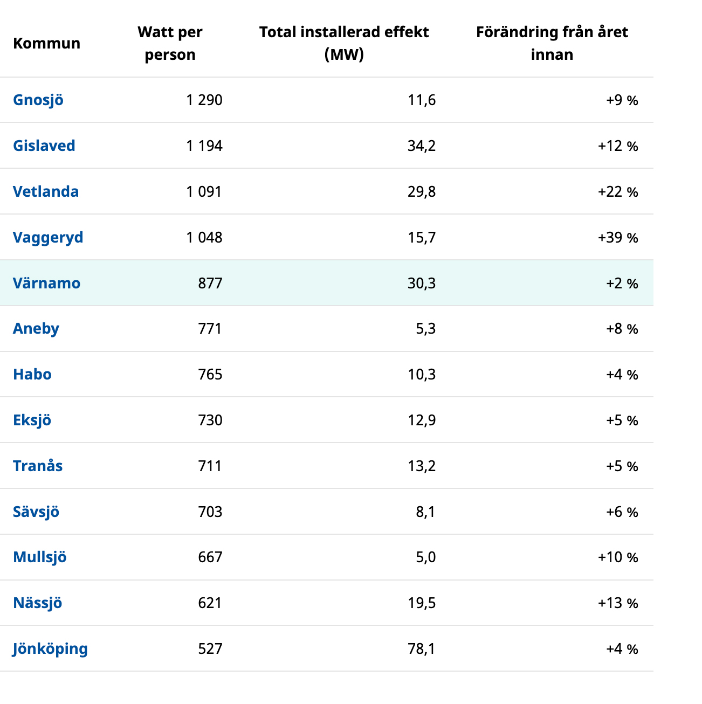This screenshot has height=704, width=702.
Task: Click the Watt per person header
Action: coord(170,44)
